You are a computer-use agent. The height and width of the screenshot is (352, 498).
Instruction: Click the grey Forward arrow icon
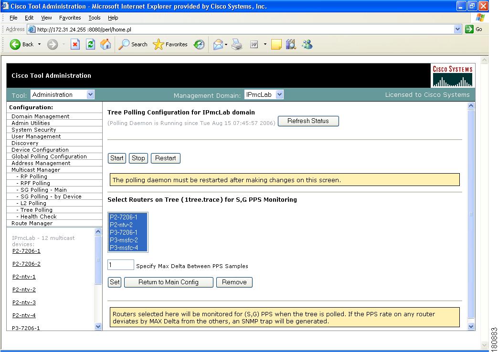[x=53, y=44]
